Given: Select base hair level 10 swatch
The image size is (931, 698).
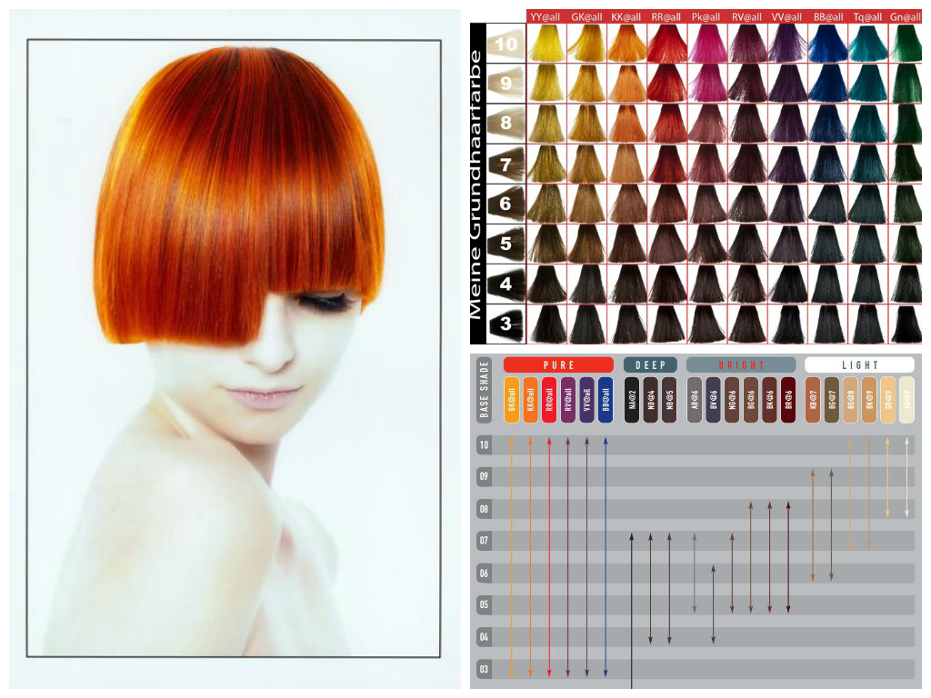Looking at the screenshot, I should click(506, 44).
